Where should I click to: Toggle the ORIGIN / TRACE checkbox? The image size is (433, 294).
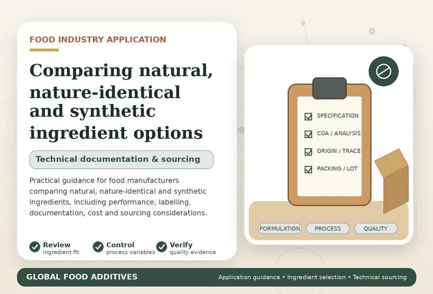pyautogui.click(x=308, y=152)
